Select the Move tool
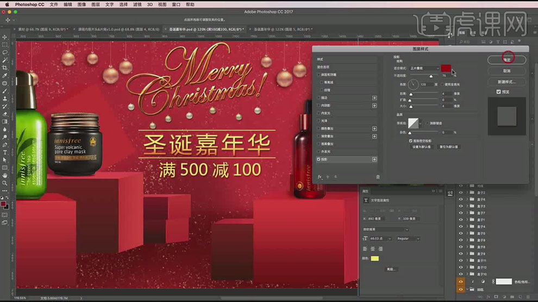 click(x=5, y=37)
